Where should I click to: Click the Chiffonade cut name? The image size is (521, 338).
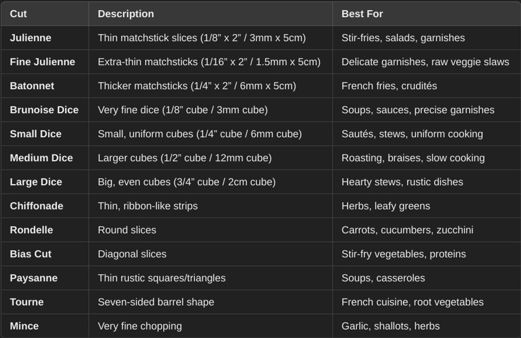coord(37,206)
